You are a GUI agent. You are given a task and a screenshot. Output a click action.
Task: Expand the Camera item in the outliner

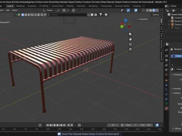click(169, 25)
